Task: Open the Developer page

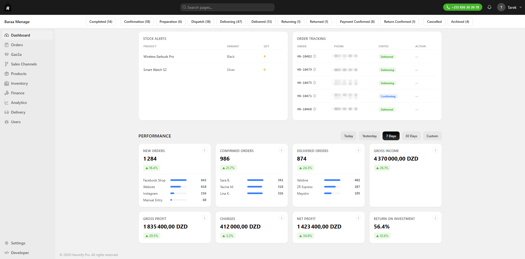Action: coord(28,253)
